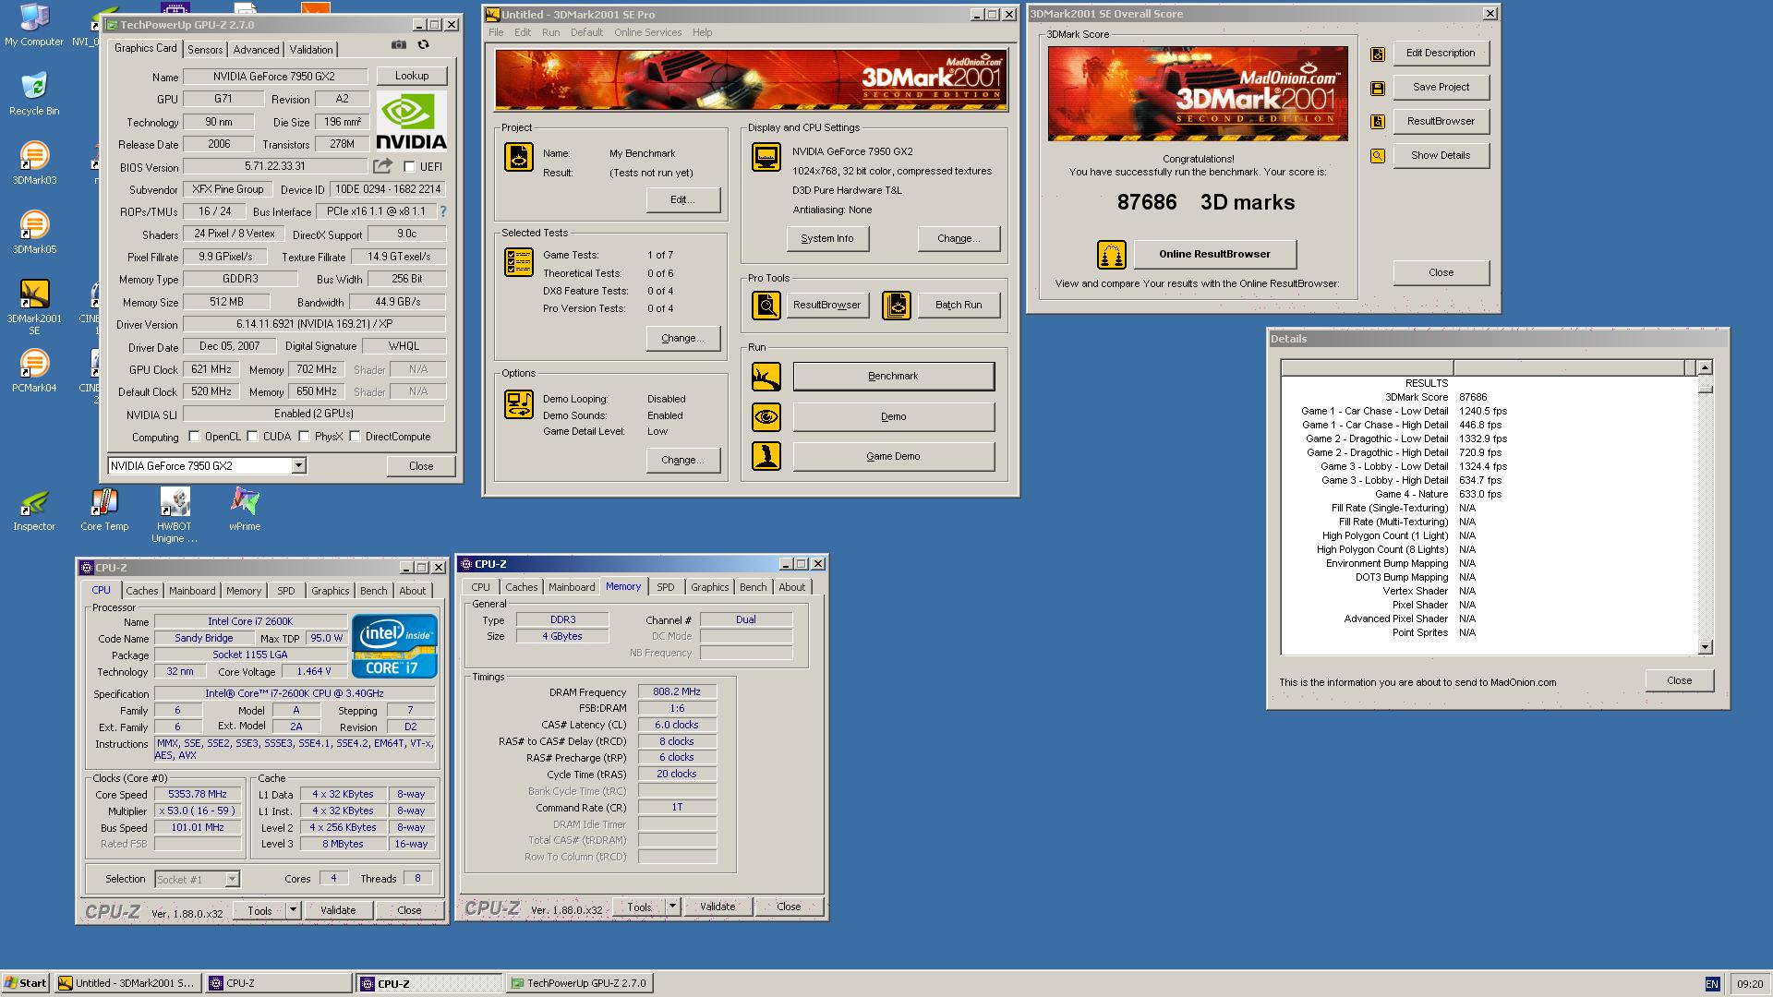Click the Save Project floppy icon

[1378, 89]
